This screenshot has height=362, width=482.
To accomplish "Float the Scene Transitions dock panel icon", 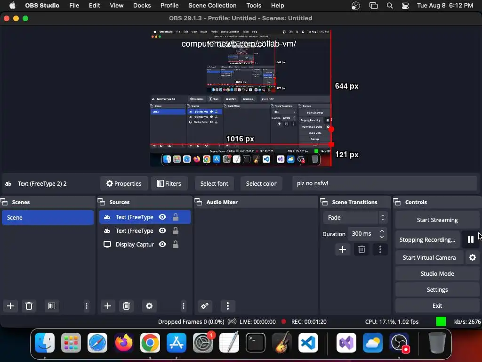I will 324,202.
